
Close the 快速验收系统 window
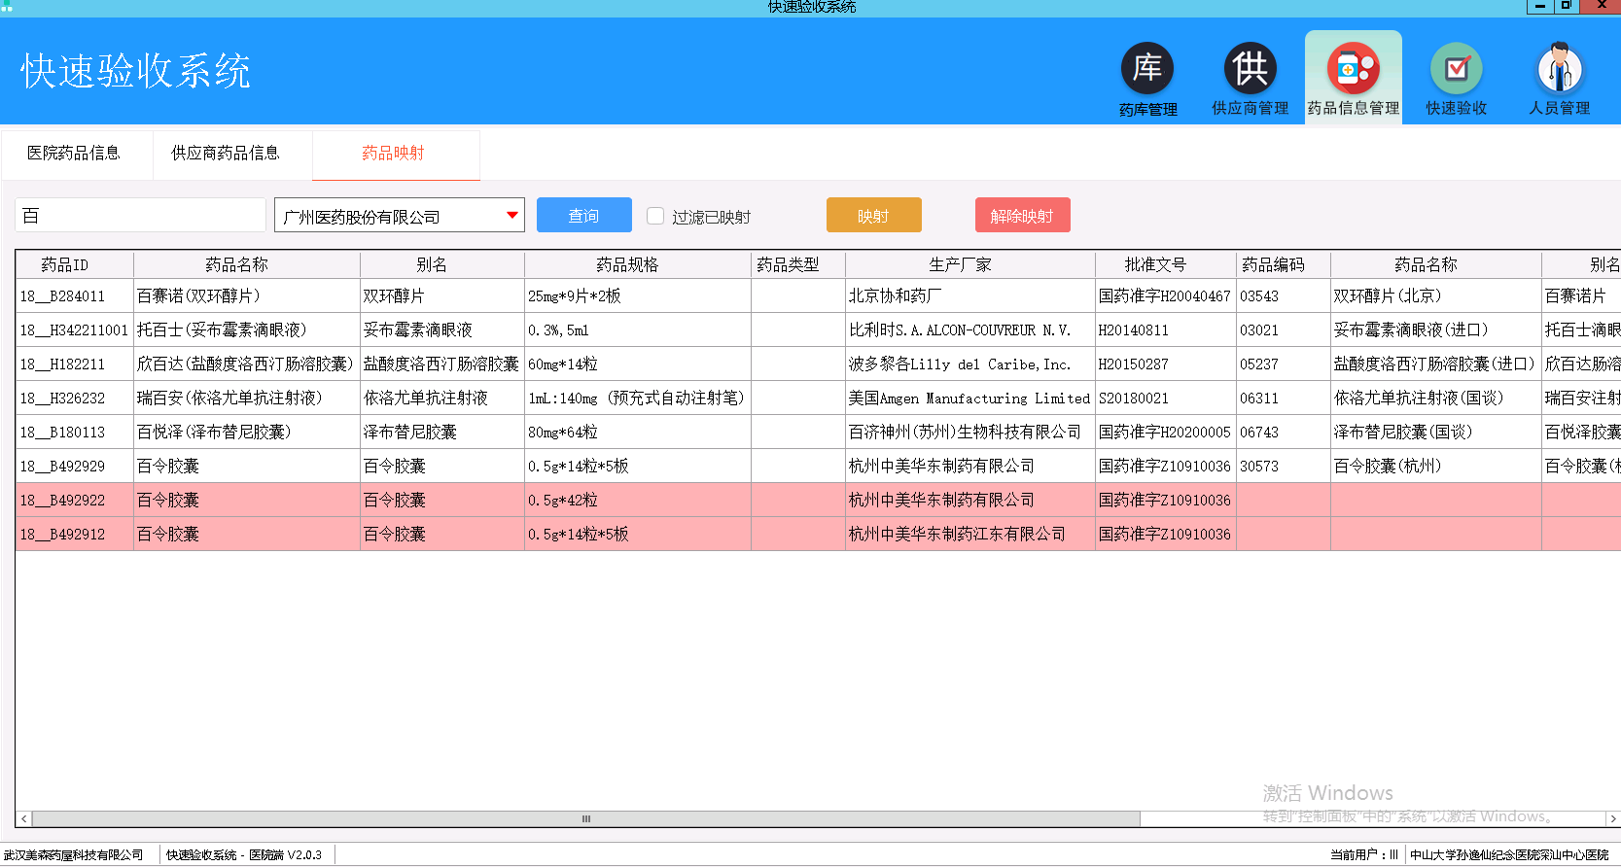1601,6
